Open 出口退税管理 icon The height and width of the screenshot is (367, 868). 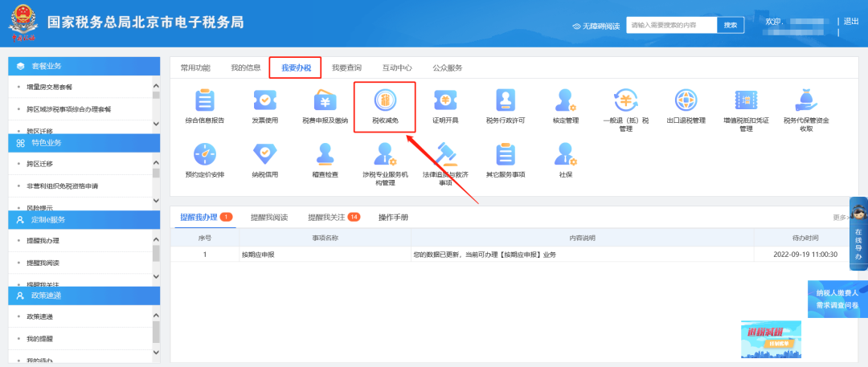click(x=686, y=100)
